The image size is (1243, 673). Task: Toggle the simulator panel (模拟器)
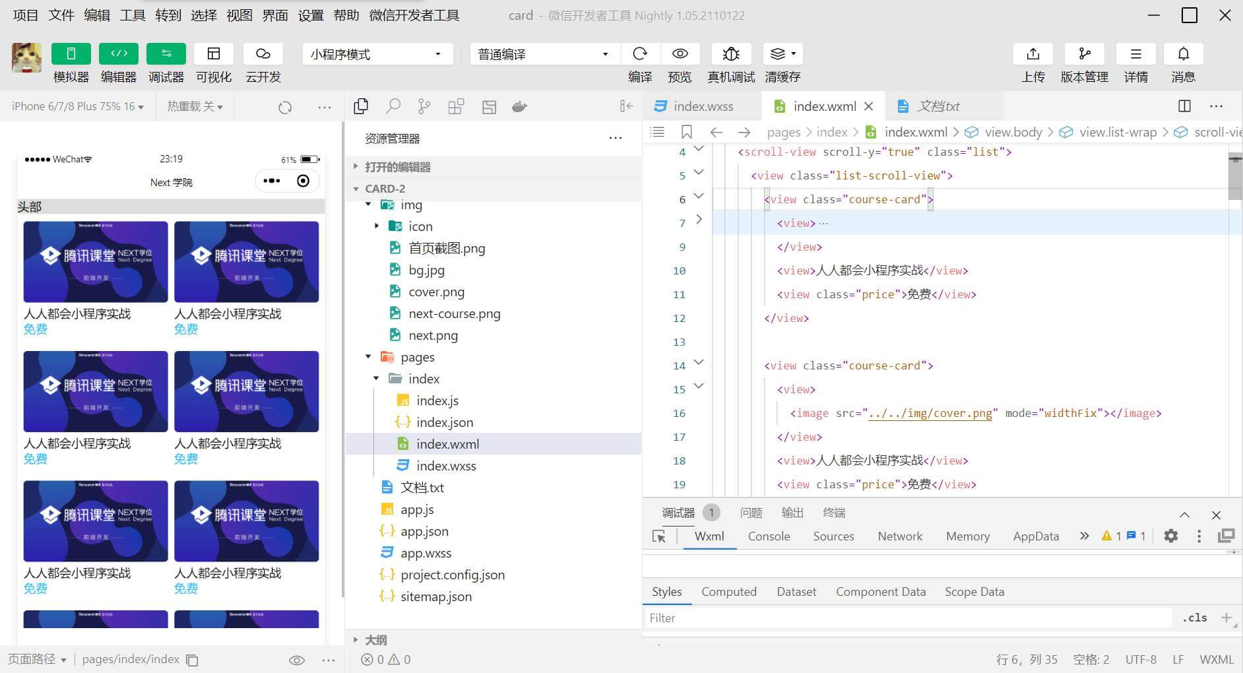point(71,53)
